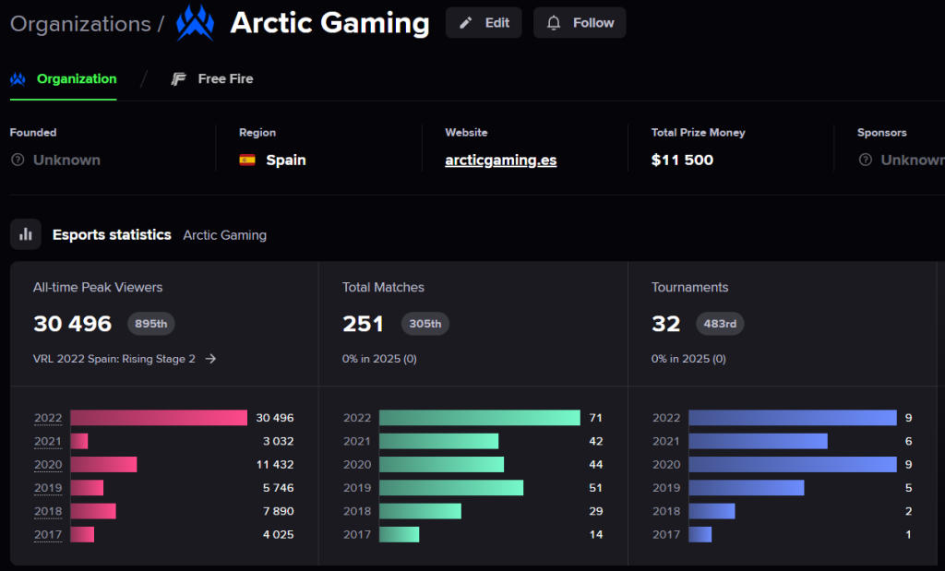Viewport: 945px width, 571px height.
Task: Click the 32 tournaments number
Action: pos(666,324)
